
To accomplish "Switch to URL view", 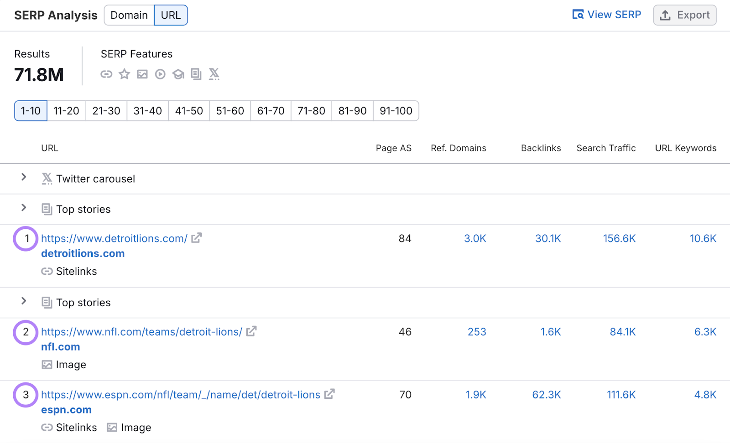I will click(x=171, y=15).
